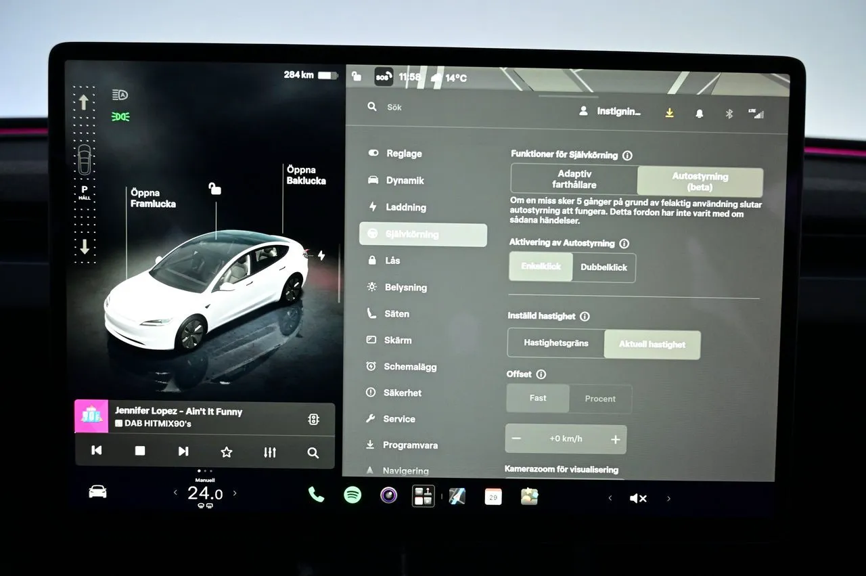Stop playback with the square button
The image size is (866, 576).
pyautogui.click(x=140, y=451)
